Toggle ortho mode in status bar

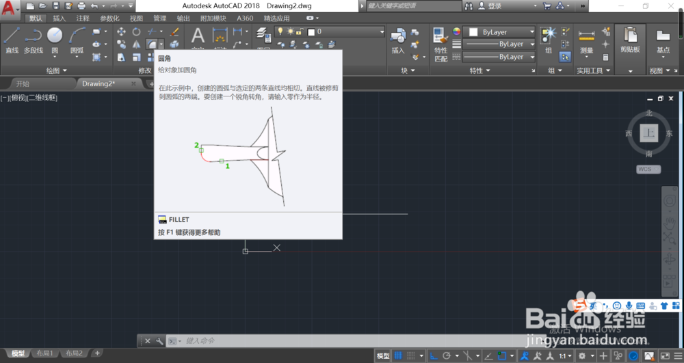[434, 356]
